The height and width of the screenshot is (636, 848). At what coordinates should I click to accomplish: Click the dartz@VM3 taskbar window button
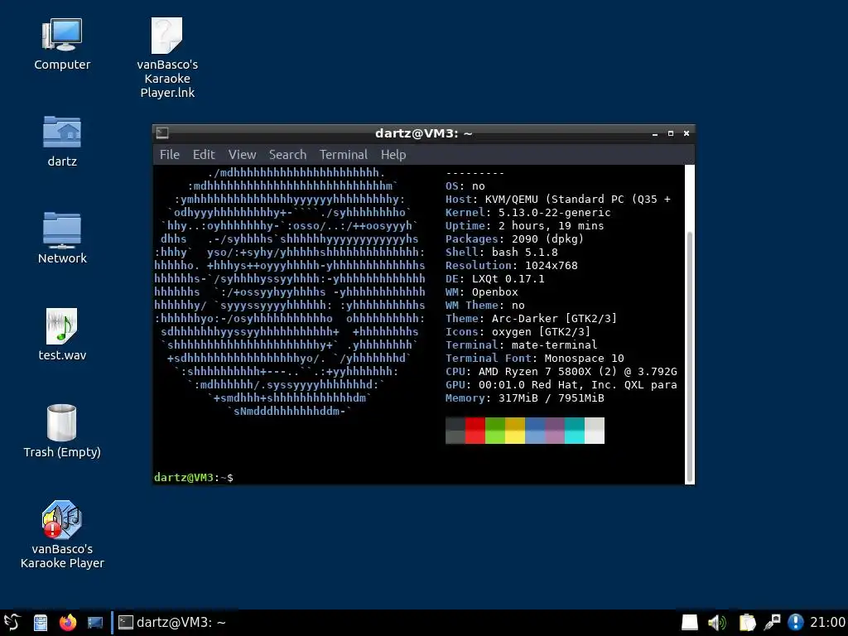tap(172, 623)
